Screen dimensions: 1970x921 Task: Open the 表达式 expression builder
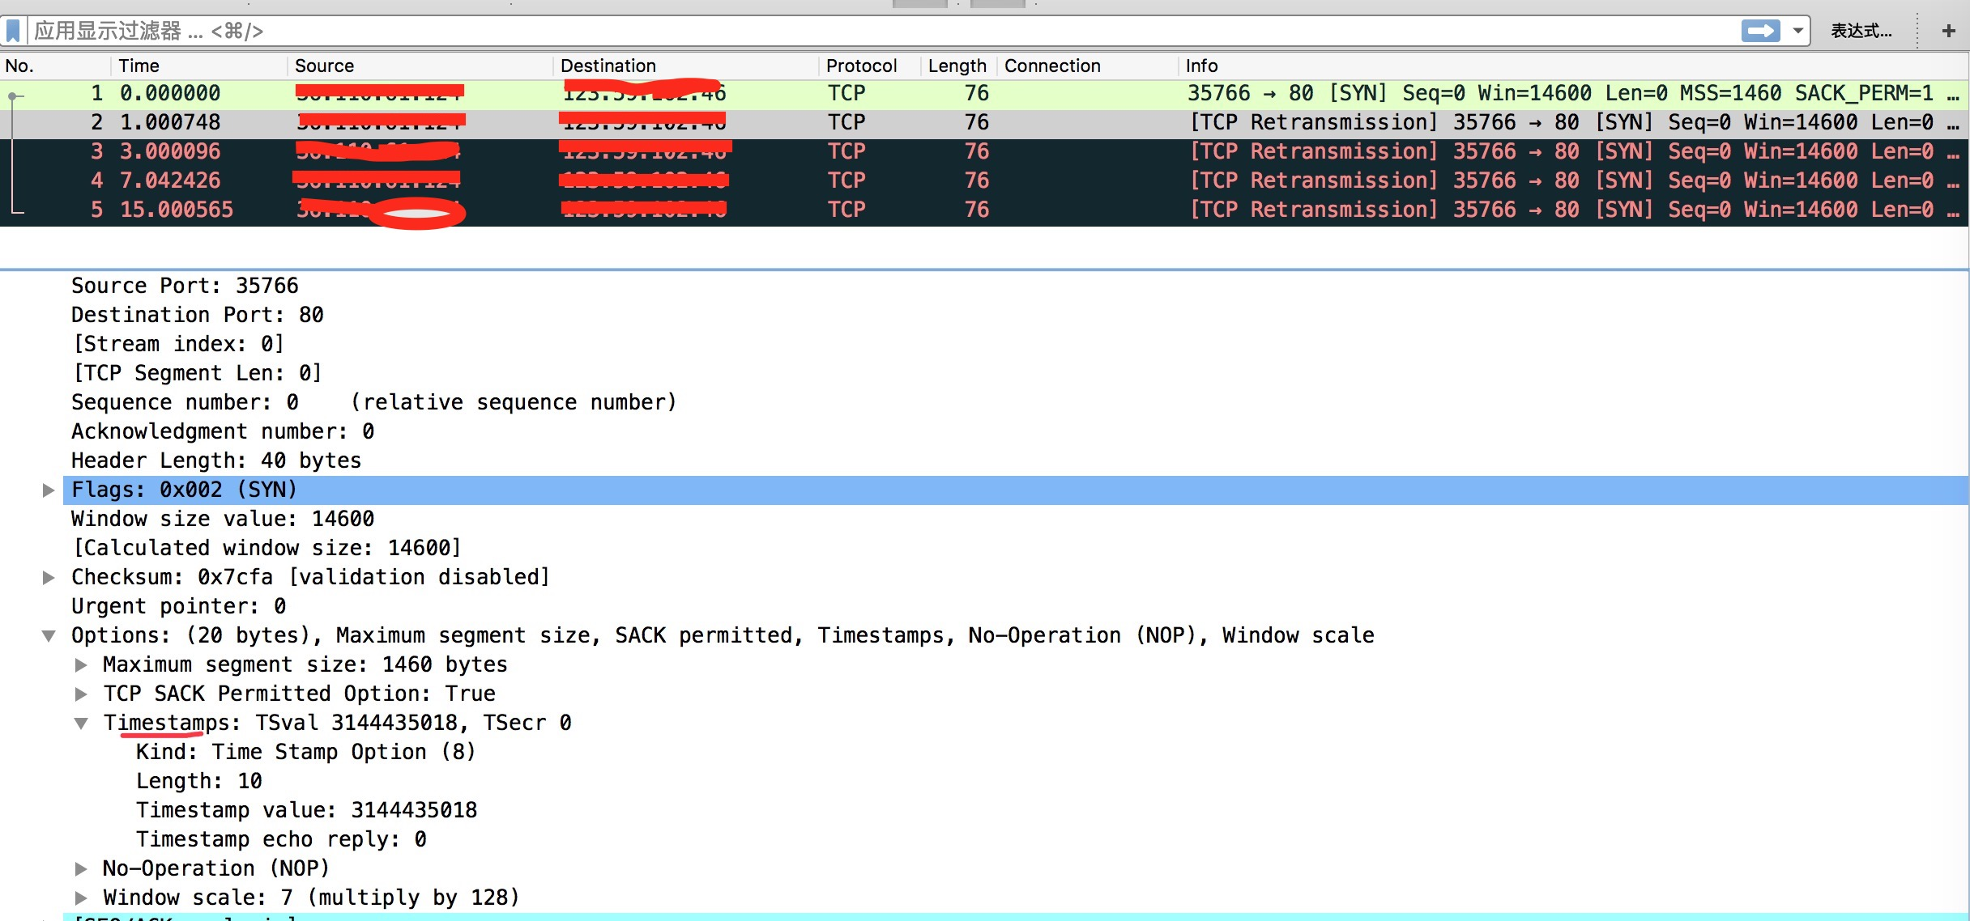[x=1861, y=31]
